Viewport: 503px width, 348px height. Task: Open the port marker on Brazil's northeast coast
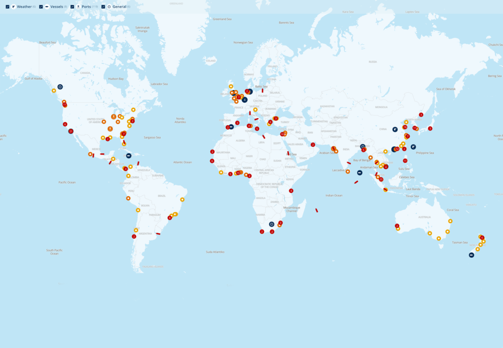(182, 200)
